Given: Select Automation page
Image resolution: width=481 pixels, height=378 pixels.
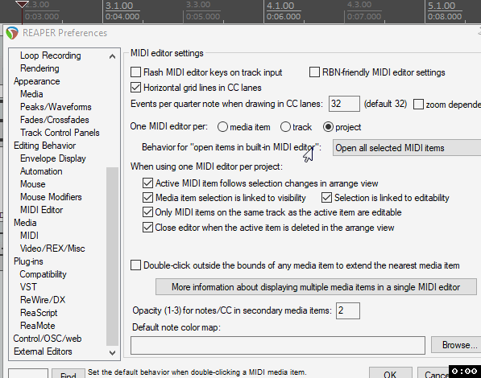Looking at the screenshot, I should click(x=41, y=171).
